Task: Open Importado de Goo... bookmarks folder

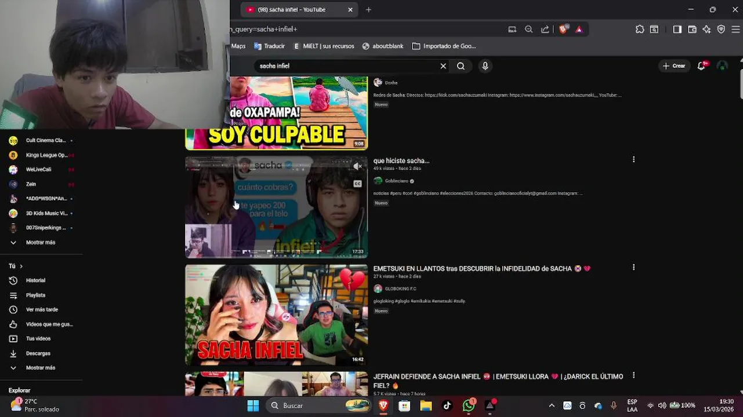Action: (444, 46)
